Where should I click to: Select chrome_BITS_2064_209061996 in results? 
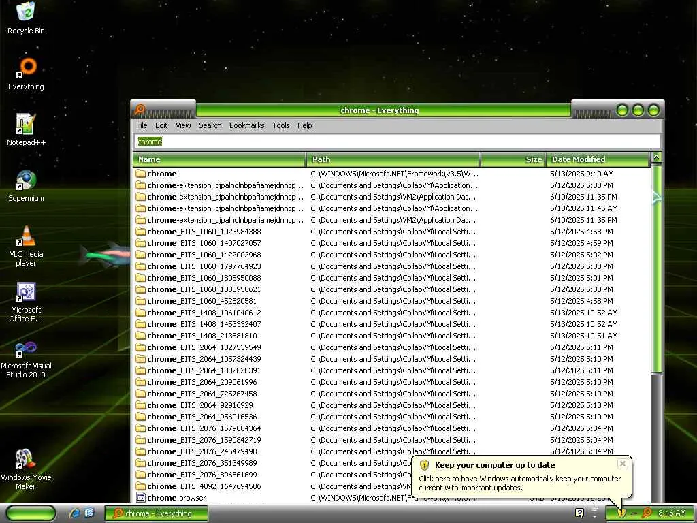391,381
